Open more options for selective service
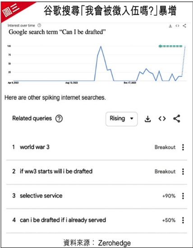This screenshot has width=193, height=248. point(183,196)
